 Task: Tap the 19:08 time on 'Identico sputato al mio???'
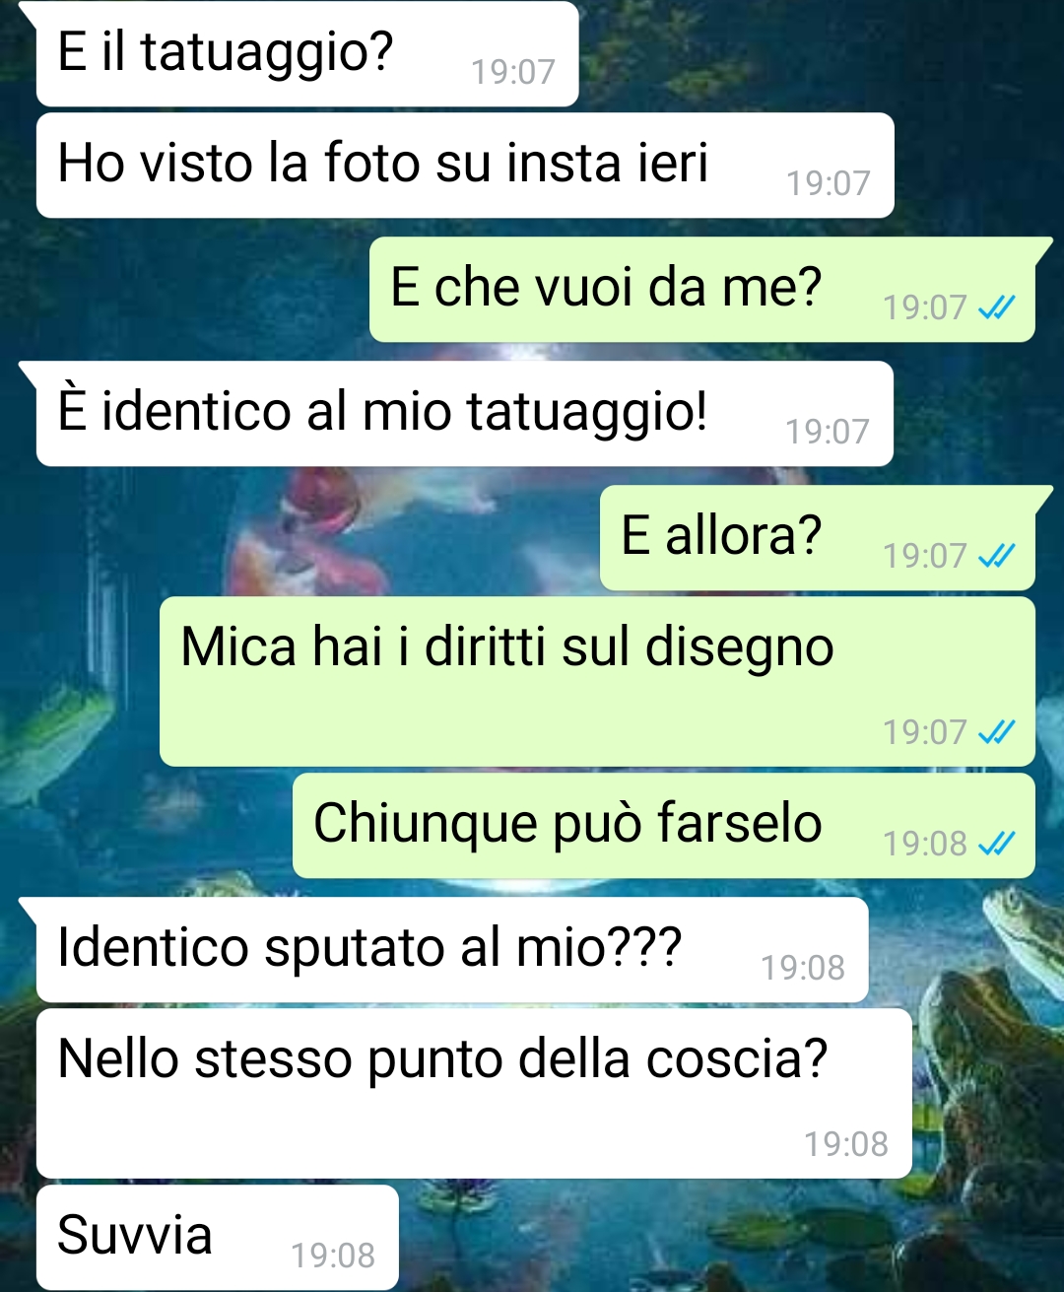click(803, 968)
